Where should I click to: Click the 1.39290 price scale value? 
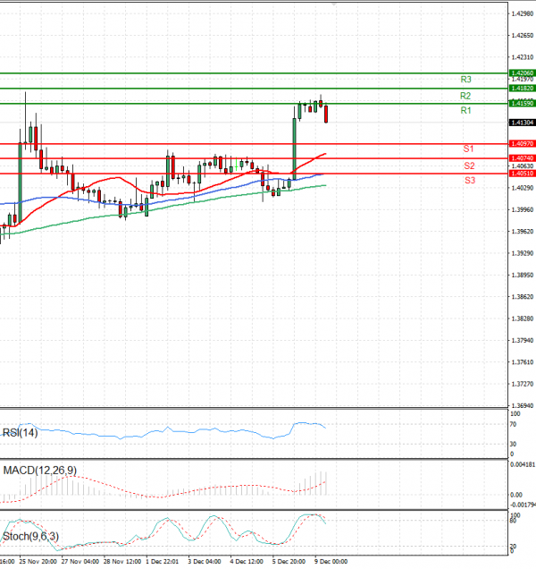click(523, 253)
